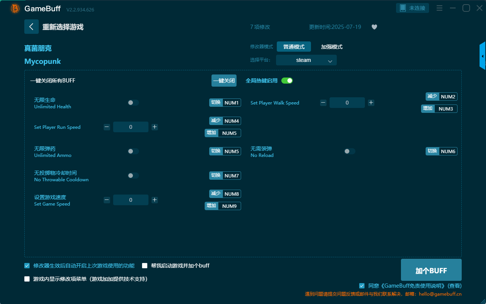Open the hamburger menu icon
The height and width of the screenshot is (304, 486).
click(x=439, y=8)
